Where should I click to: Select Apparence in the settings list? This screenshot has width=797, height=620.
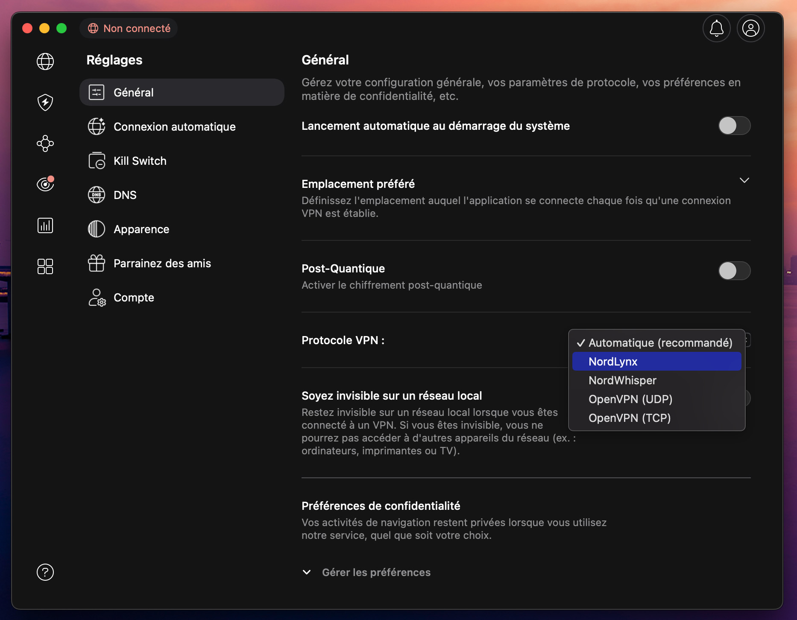141,229
